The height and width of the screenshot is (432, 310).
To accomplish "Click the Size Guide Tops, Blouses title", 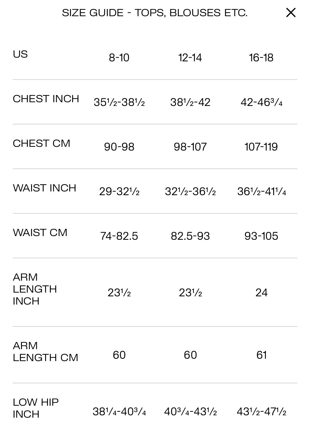I will (155, 13).
